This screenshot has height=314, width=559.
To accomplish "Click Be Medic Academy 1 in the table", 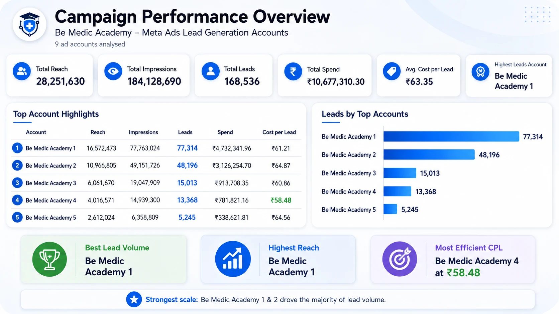I will (50, 148).
